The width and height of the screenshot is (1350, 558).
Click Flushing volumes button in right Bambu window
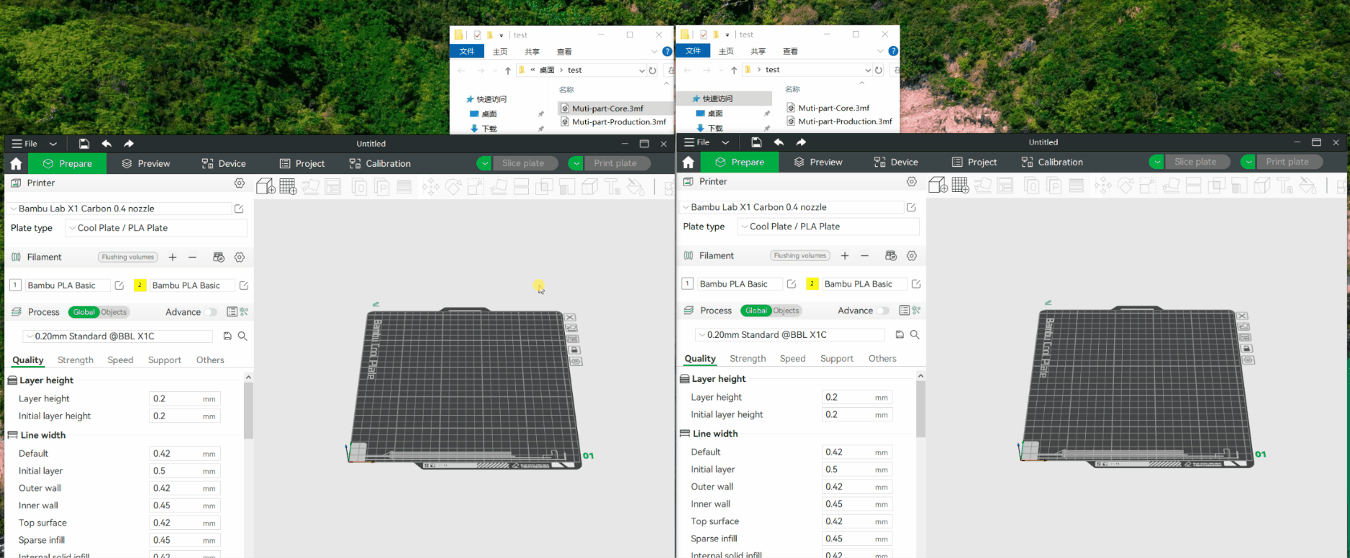[x=800, y=256]
